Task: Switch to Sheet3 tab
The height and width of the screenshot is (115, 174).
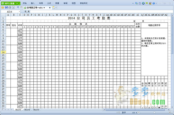Action: pyautogui.click(x=36, y=110)
